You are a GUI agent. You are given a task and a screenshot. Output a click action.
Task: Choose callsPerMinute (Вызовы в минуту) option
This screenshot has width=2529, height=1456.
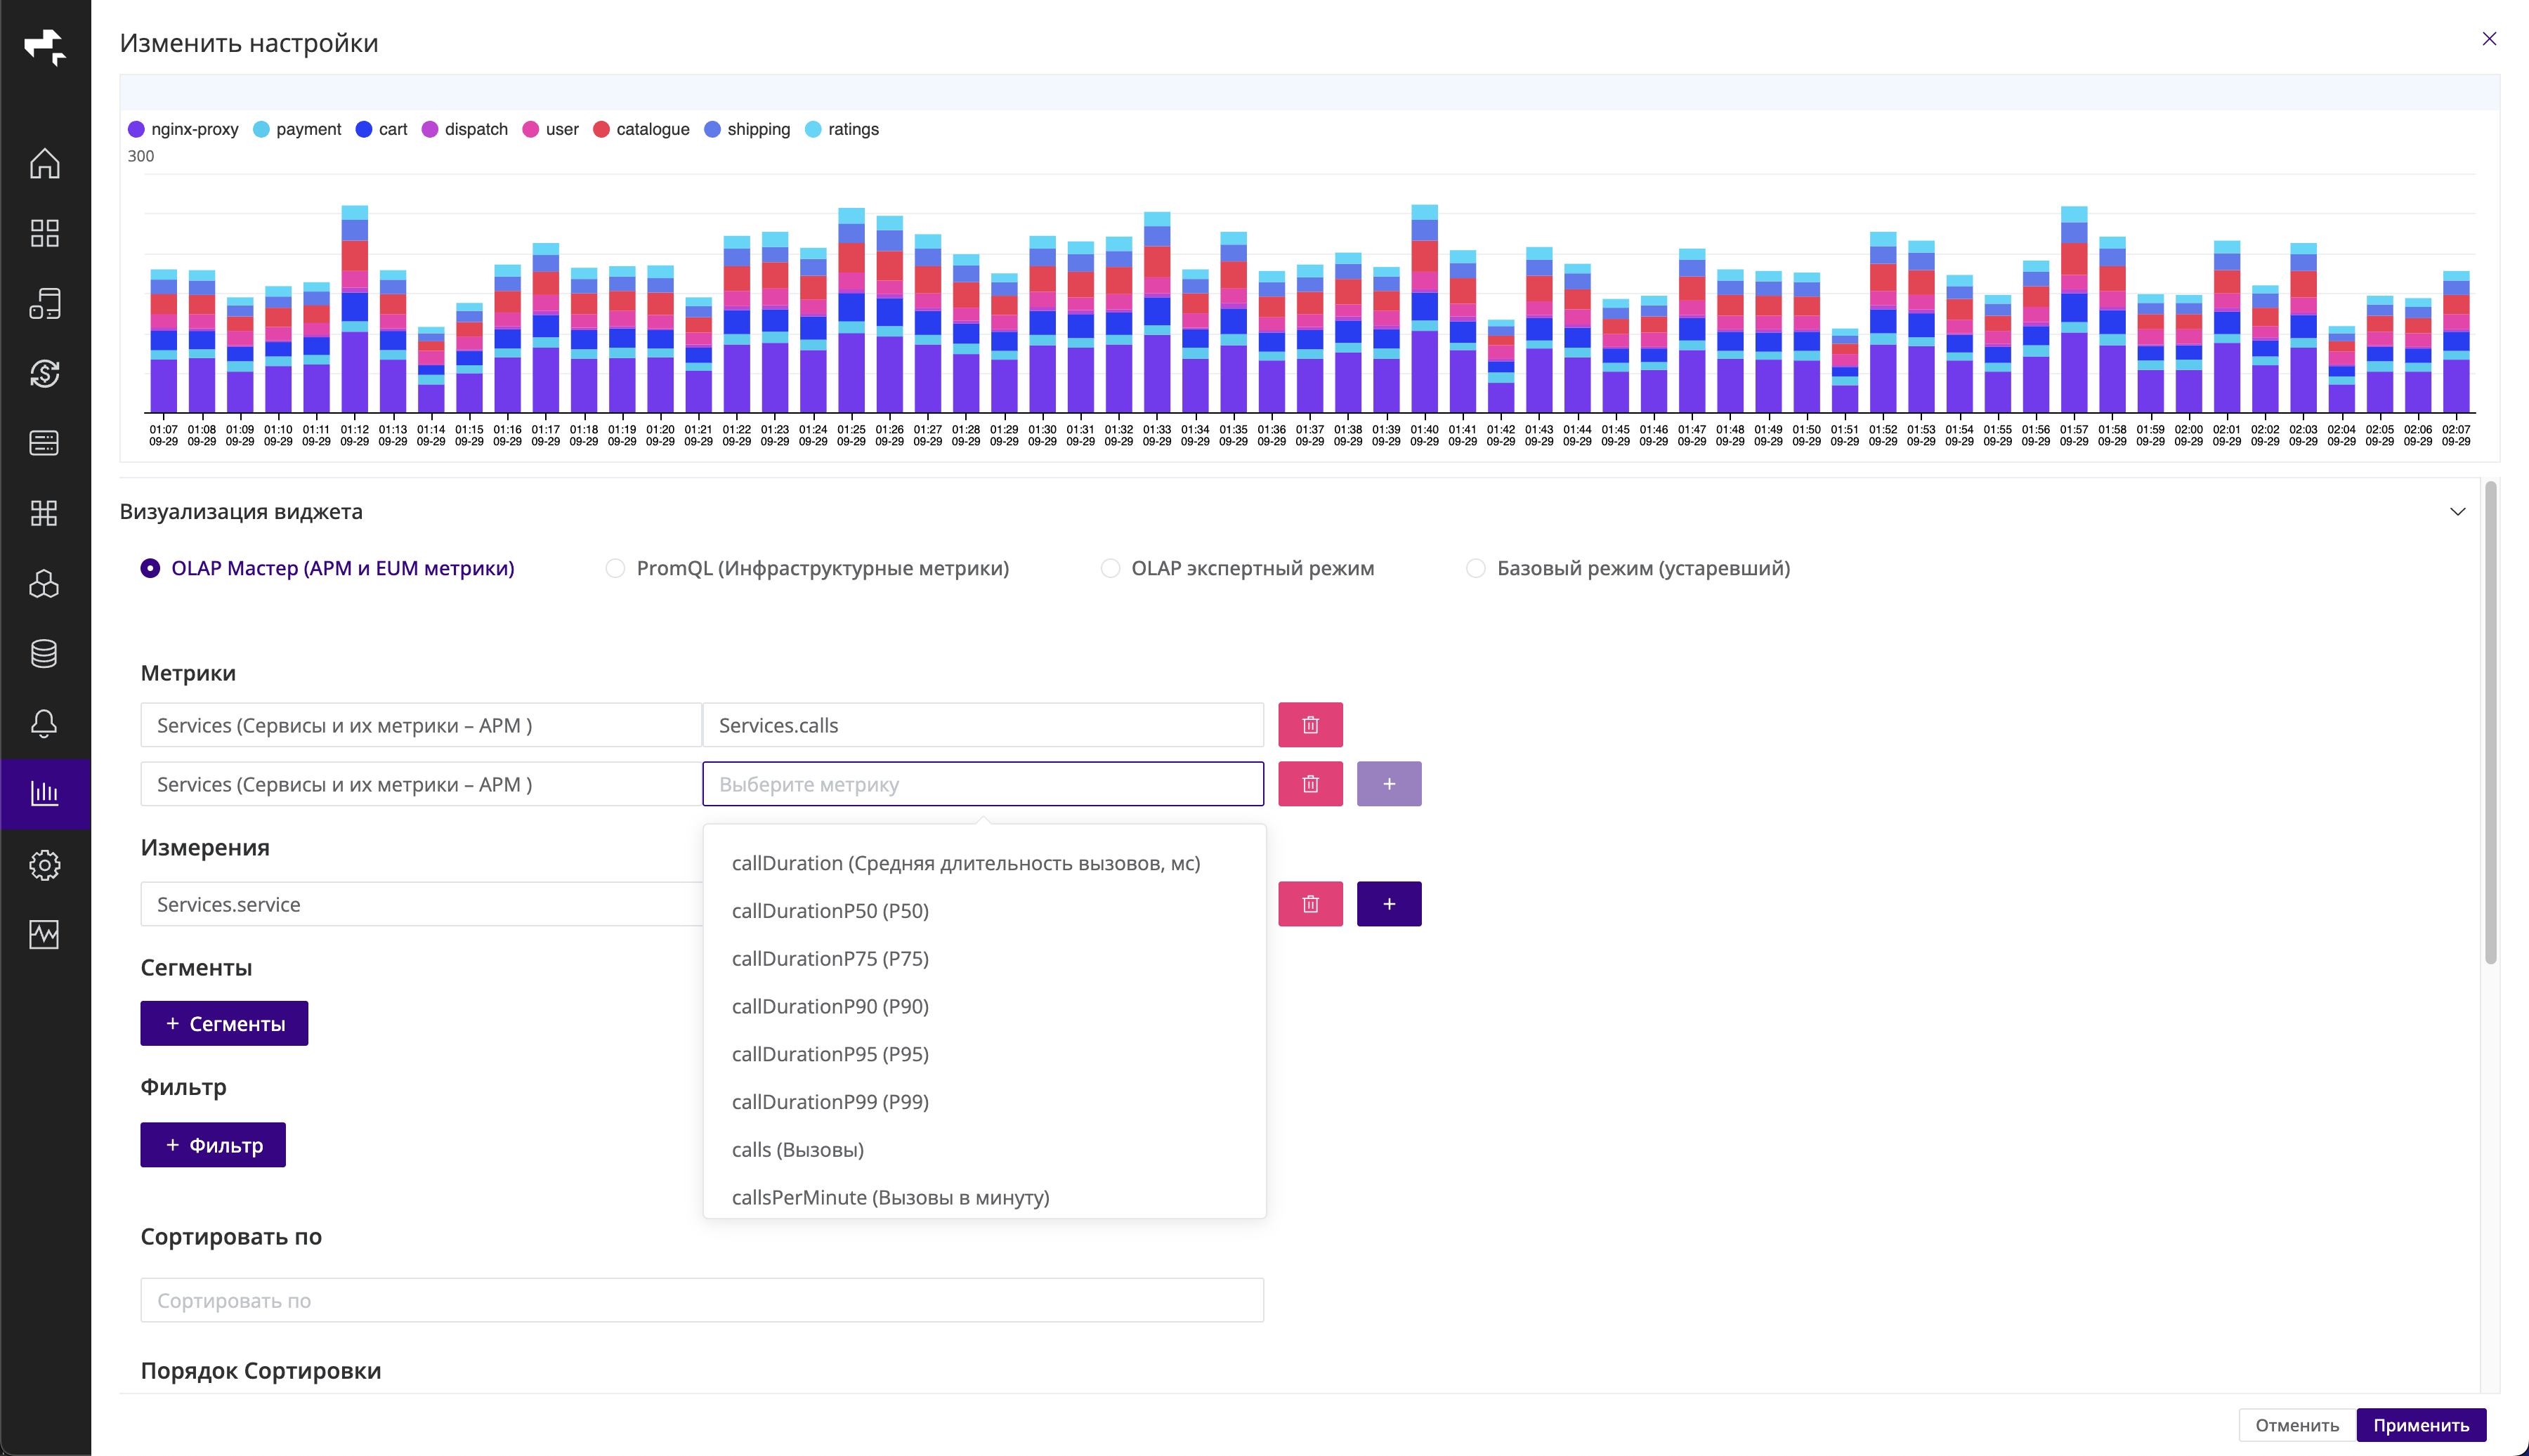pos(890,1197)
